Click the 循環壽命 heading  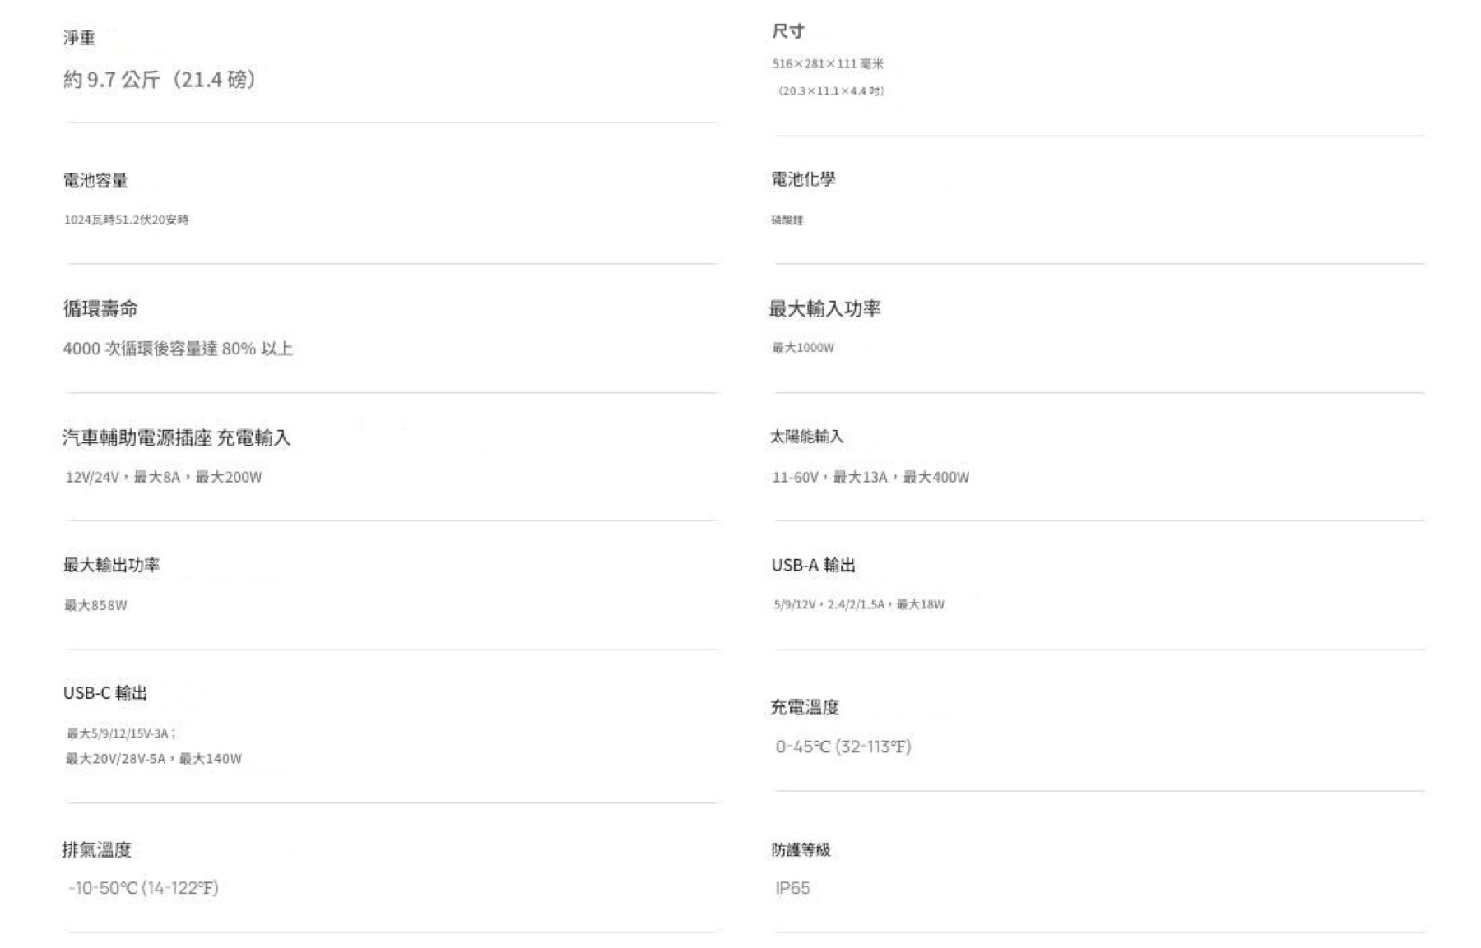tap(100, 309)
